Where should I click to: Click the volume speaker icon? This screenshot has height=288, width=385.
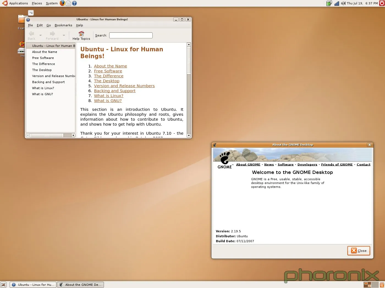343,3
